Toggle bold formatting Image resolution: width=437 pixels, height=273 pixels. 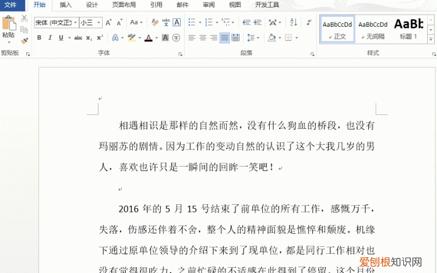tap(39, 37)
